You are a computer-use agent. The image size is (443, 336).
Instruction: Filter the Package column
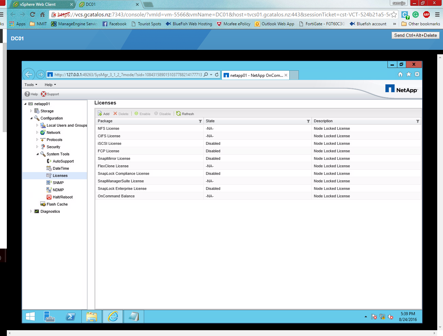coord(200,121)
